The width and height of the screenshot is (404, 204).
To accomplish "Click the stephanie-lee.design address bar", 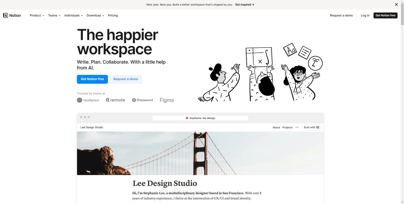I will (x=200, y=118).
